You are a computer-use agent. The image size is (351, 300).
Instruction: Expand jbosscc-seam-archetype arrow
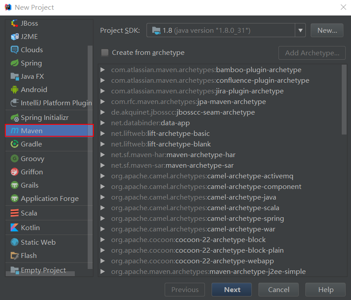click(103, 112)
